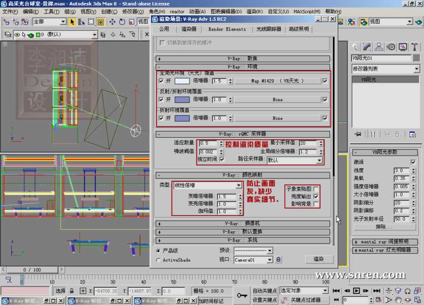Select the Pan view hand tool
Screen dimensions: 424x305
(x=398, y=300)
